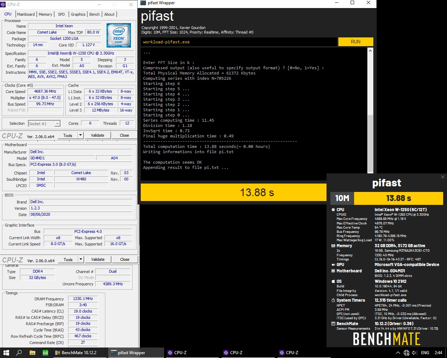The image size is (447, 358).
Task: Click Close in the CPU window
Action: click(124, 135)
